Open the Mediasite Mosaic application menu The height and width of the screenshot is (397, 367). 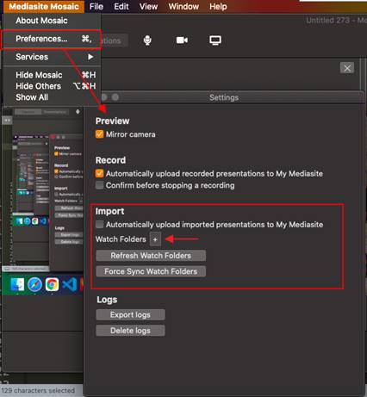click(x=44, y=7)
